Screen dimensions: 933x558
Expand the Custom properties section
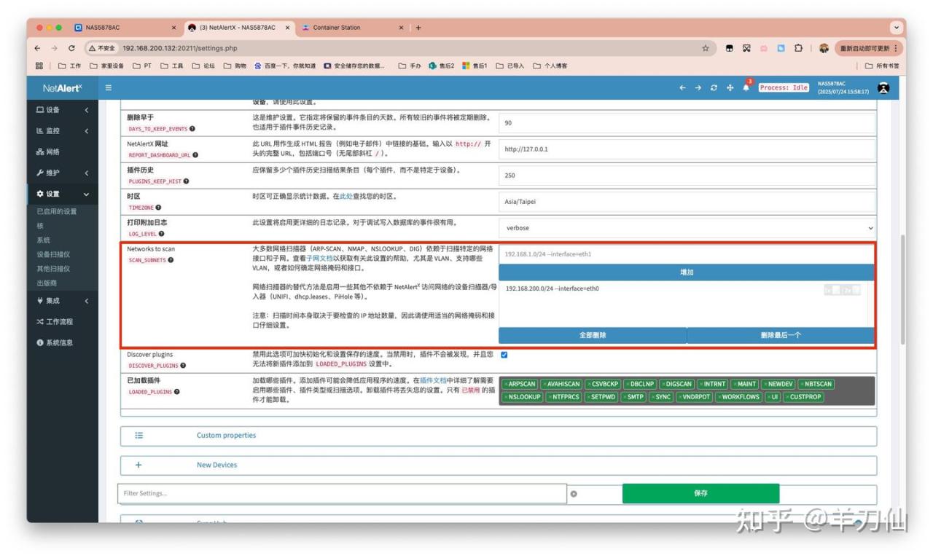coord(226,436)
